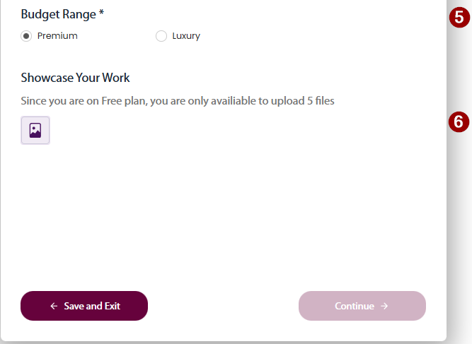Click the step 6 number badge
Image resolution: width=472 pixels, height=344 pixels.
[459, 121]
